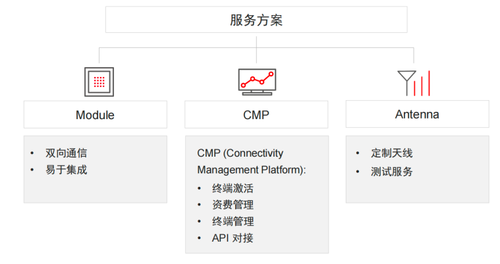Click the 测试服务 bullet item
Viewport: 500px width, 264px height.
391,172
